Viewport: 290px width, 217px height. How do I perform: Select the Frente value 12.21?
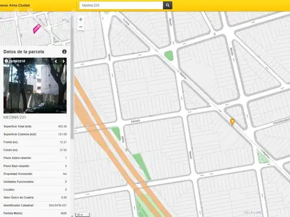63,142
